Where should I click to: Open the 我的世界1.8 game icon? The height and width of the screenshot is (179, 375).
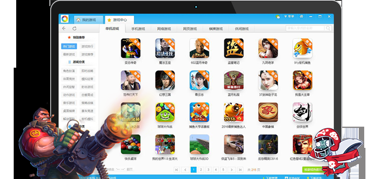(x=165, y=144)
